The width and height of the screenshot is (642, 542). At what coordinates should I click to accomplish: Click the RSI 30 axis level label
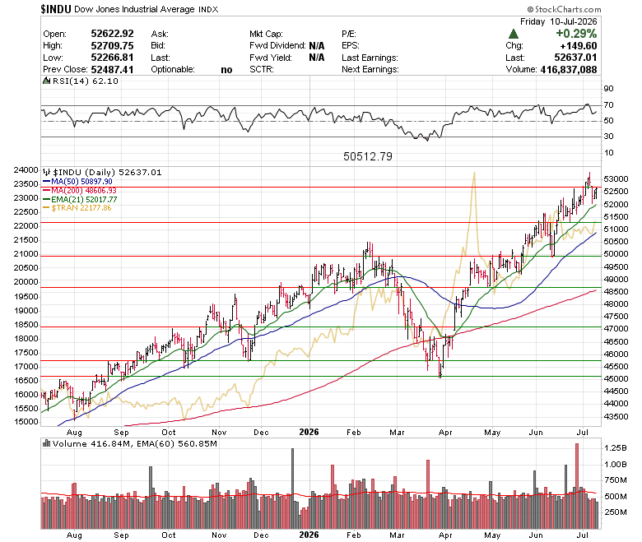[608, 137]
